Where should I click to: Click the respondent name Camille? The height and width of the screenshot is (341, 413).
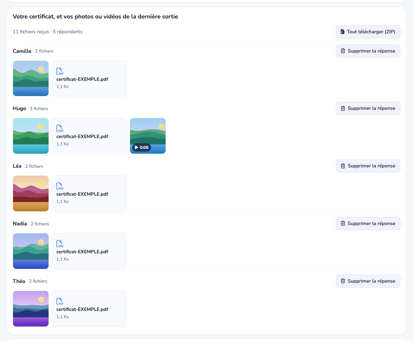[x=22, y=51]
